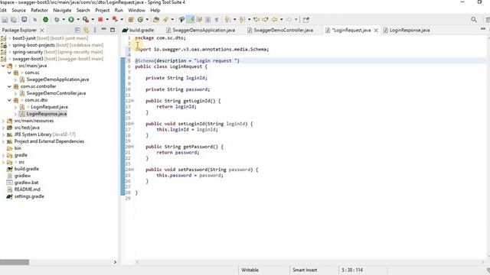
Task: Click the Relaunch icon after Stop
Action: 115,20
